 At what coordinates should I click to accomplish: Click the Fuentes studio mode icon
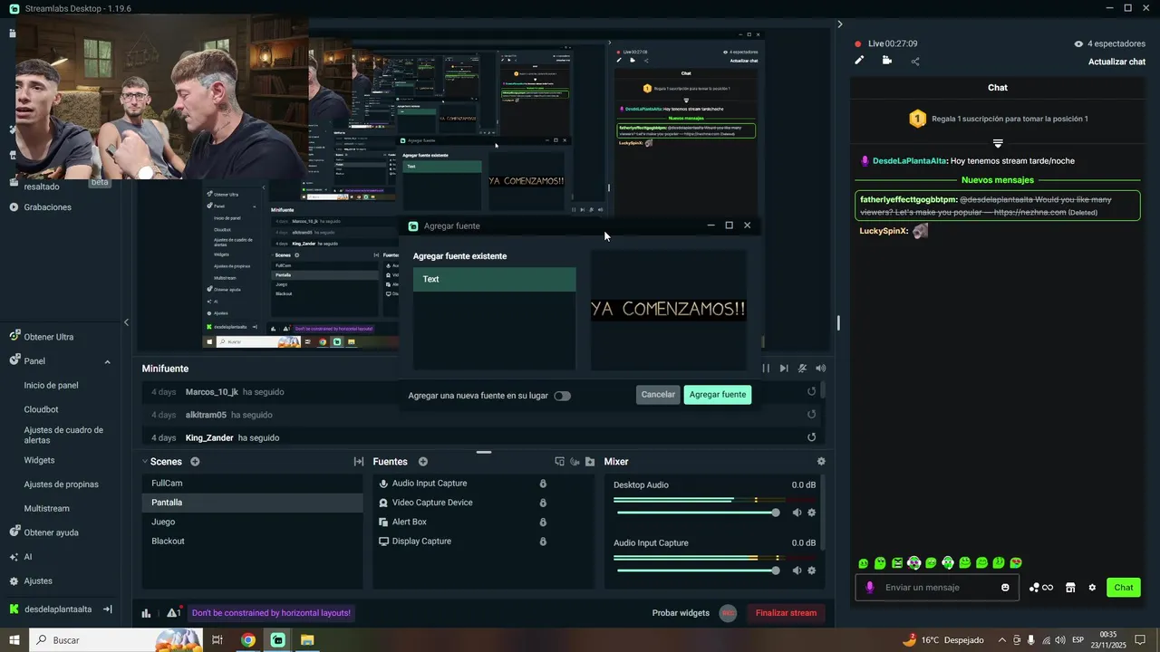(559, 462)
